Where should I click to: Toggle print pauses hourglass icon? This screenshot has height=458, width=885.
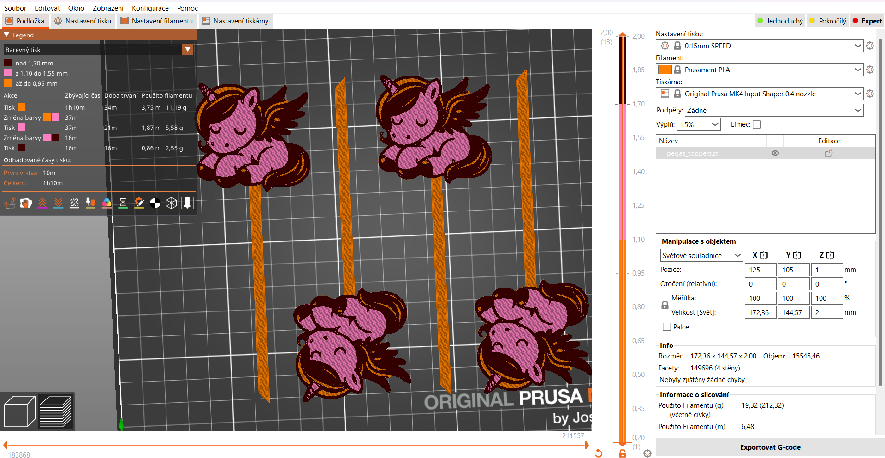123,203
